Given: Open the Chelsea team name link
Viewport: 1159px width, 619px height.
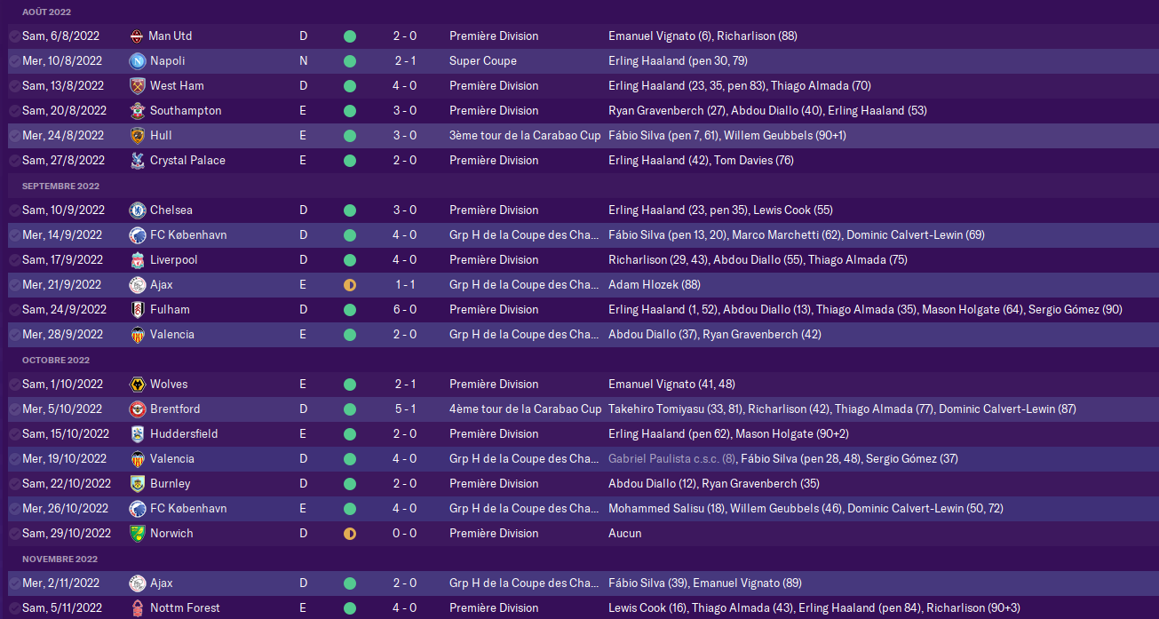Looking at the screenshot, I should click(171, 210).
